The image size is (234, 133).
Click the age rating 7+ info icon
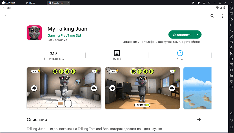(182, 59)
